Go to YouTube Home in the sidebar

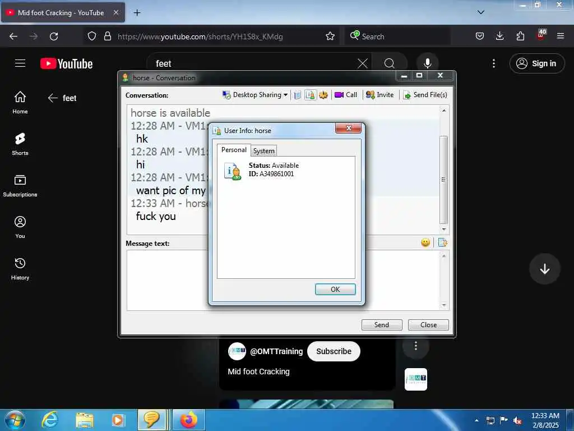20,103
